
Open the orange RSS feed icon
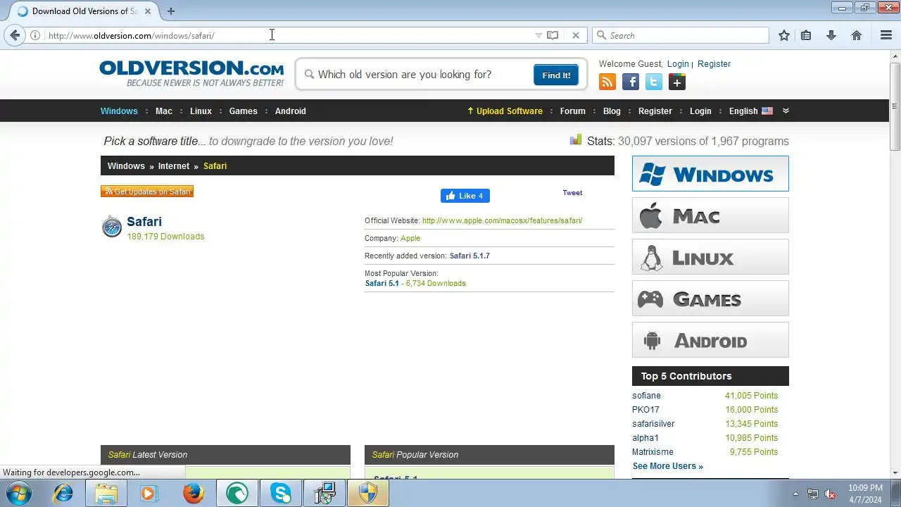(607, 82)
